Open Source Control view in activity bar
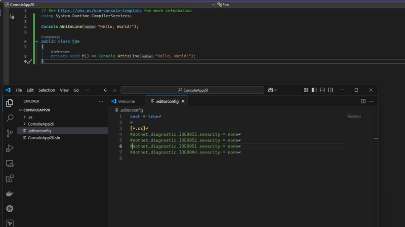 click(x=10, y=133)
